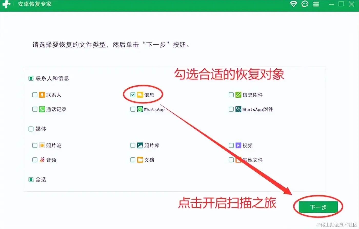
Task: Tick the WhatsApp附件 checkbox
Action: click(231, 109)
